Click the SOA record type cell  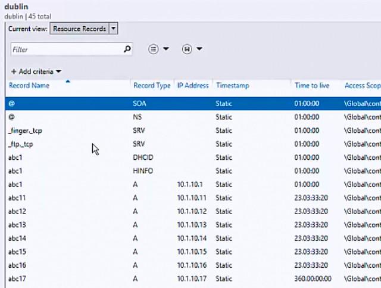(x=139, y=104)
